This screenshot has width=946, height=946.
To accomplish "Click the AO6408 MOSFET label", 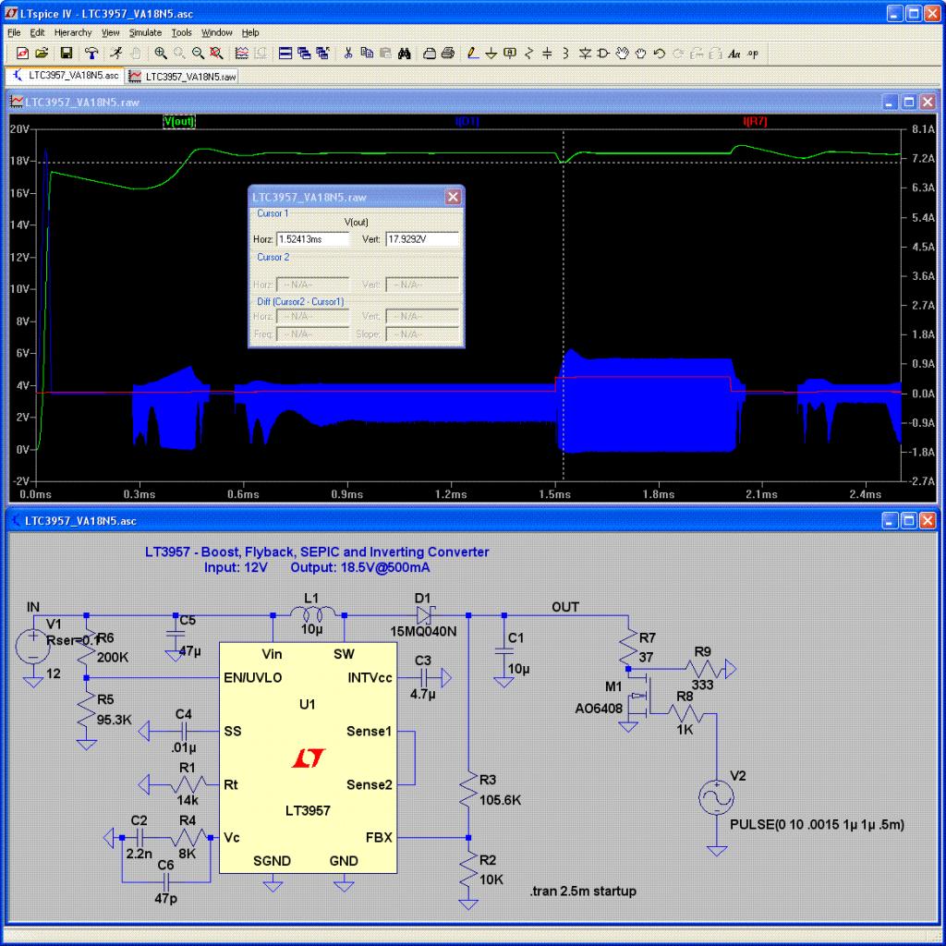I will (x=599, y=709).
